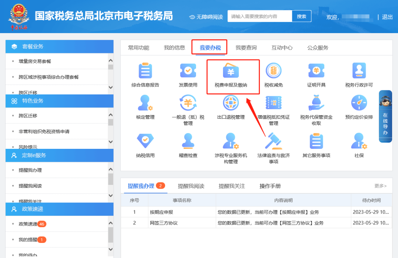Screen dimensions: 398x258
Task: Open 增量房交易套餐 in the sidebar
Action: [35, 61]
